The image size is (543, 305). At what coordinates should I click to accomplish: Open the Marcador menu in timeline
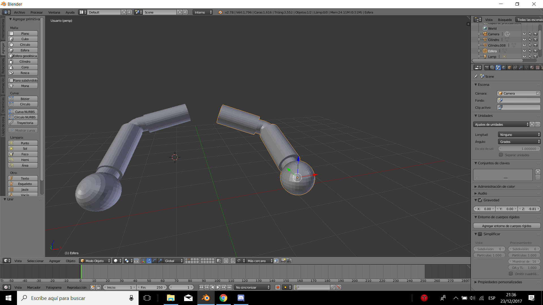pyautogui.click(x=34, y=287)
